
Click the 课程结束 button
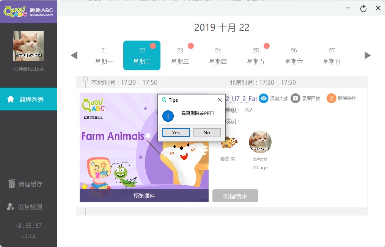(235, 196)
